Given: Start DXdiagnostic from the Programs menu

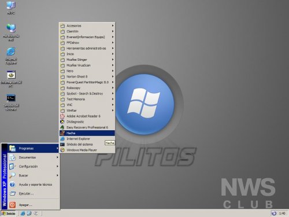Looking at the screenshot, I should coord(87,122).
